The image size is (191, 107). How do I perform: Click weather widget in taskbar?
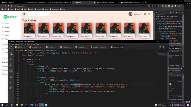pos(160,105)
